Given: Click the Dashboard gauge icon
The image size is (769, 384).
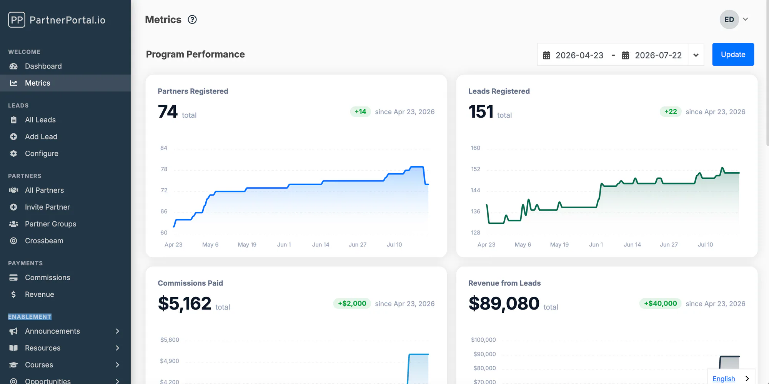Looking at the screenshot, I should coord(13,66).
